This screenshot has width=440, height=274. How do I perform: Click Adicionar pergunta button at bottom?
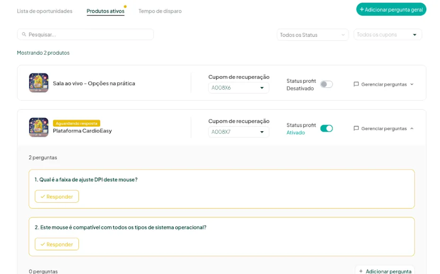pos(385,271)
